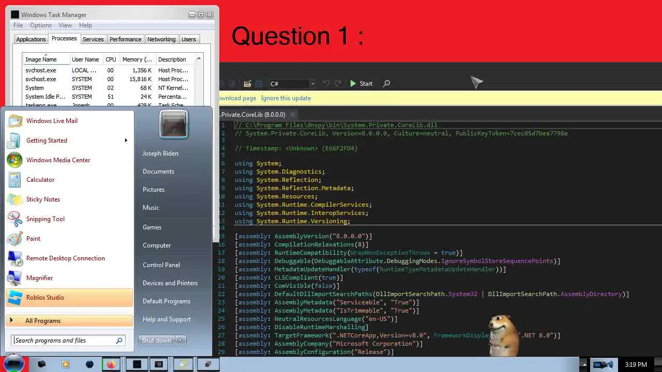Image resolution: width=662 pixels, height=372 pixels.
Task: Switch to the Applications tab in Task Manager
Action: (31, 39)
